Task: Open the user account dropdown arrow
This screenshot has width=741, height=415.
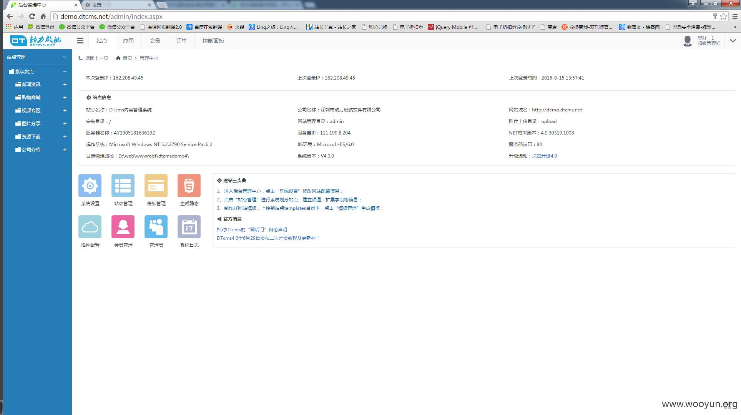Action: (733, 41)
